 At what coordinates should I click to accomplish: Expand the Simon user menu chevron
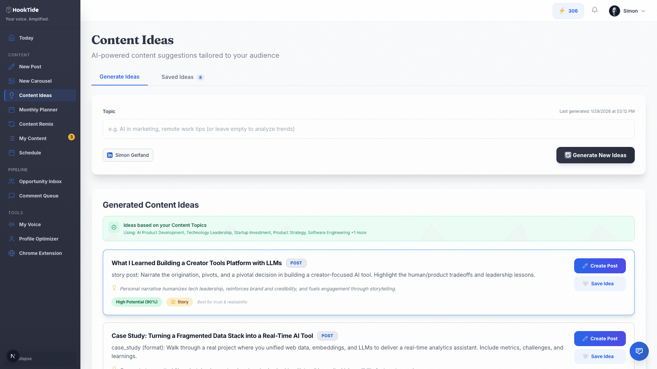pyautogui.click(x=643, y=11)
